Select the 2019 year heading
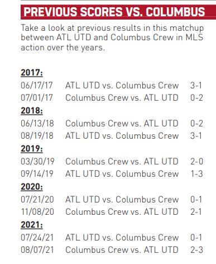 click(32, 149)
